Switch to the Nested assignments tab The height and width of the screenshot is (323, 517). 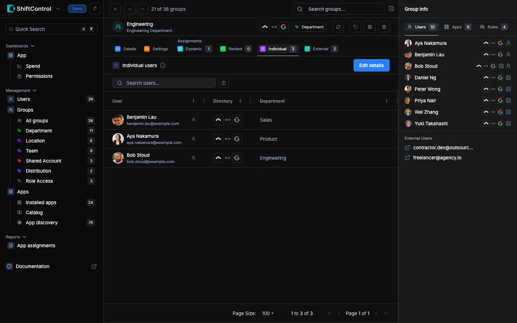(235, 49)
